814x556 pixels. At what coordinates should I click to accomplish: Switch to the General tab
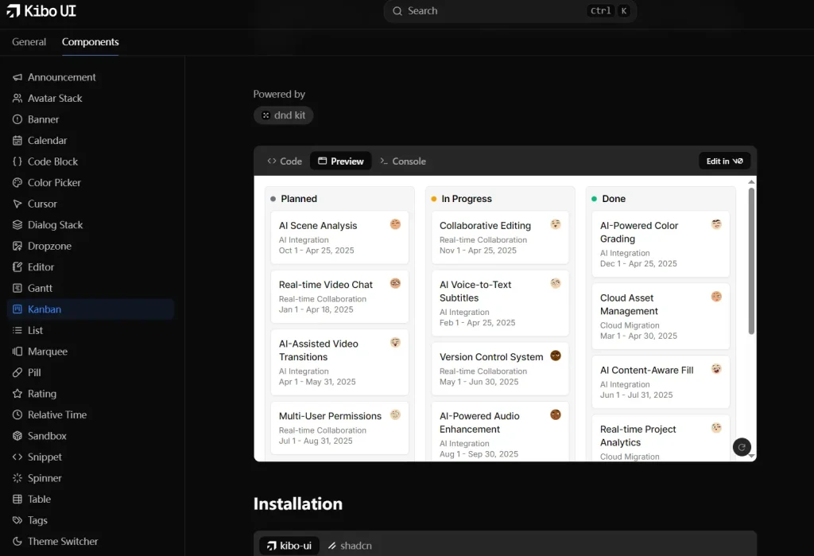tap(29, 41)
